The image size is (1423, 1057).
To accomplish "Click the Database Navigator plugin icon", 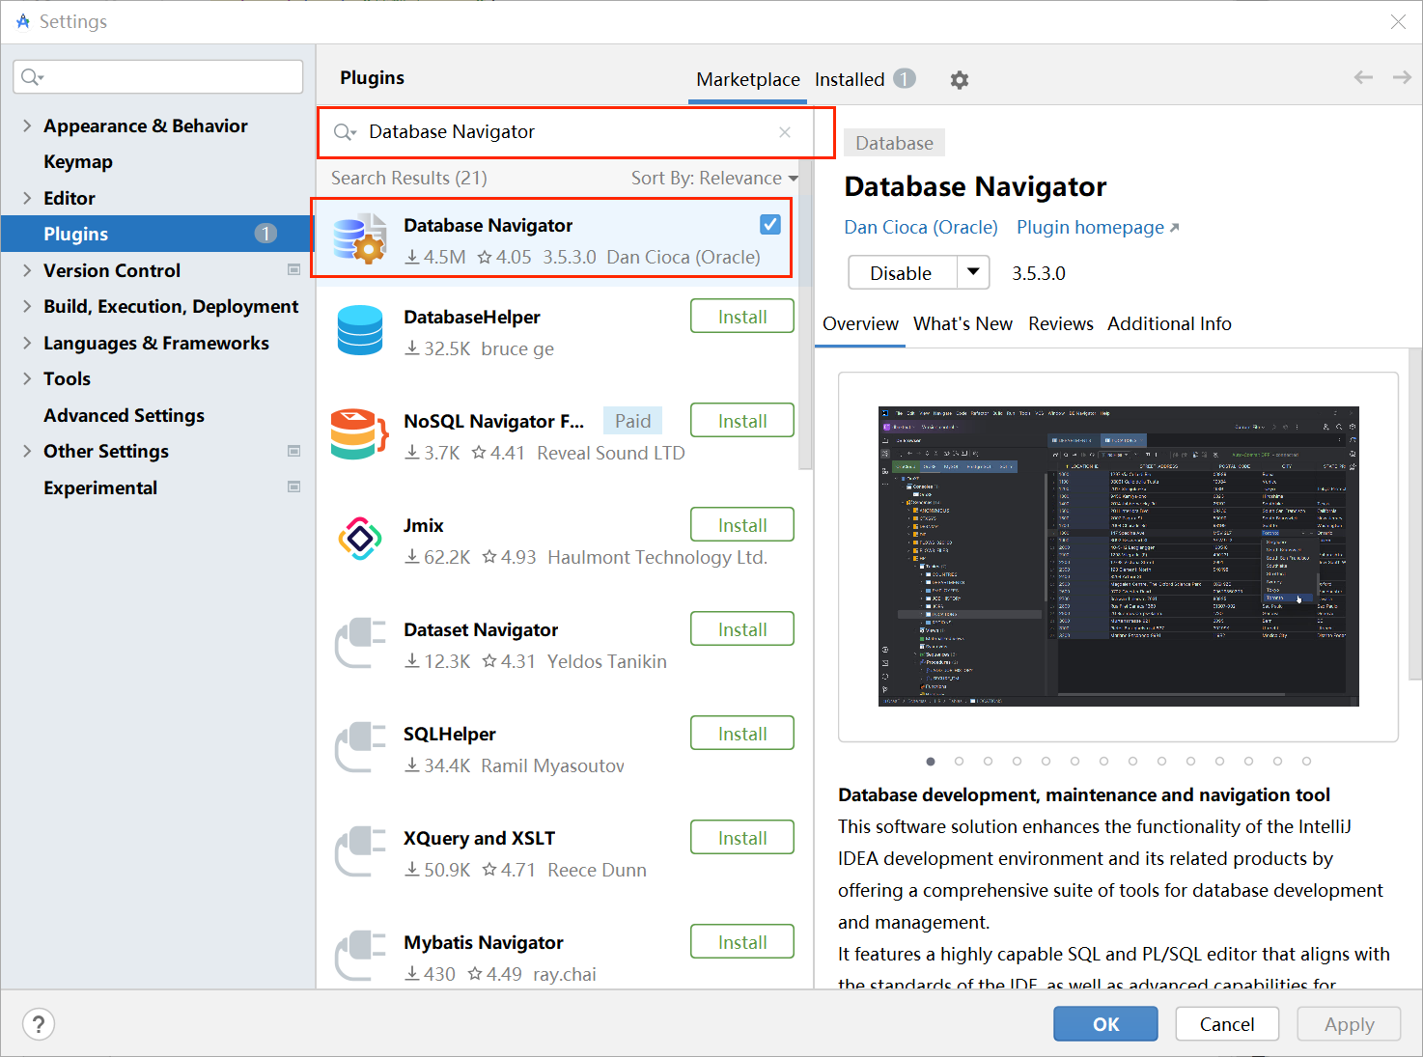I will (359, 238).
